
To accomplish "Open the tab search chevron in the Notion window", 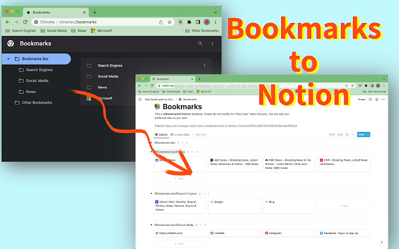I will point(384,79).
